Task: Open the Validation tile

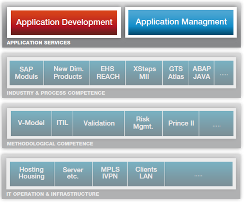Action: [x=99, y=123]
